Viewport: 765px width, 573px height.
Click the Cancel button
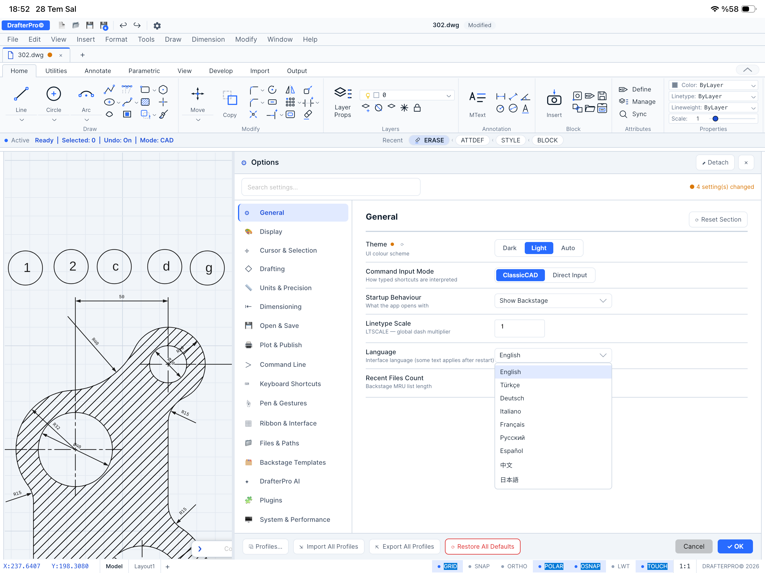694,546
